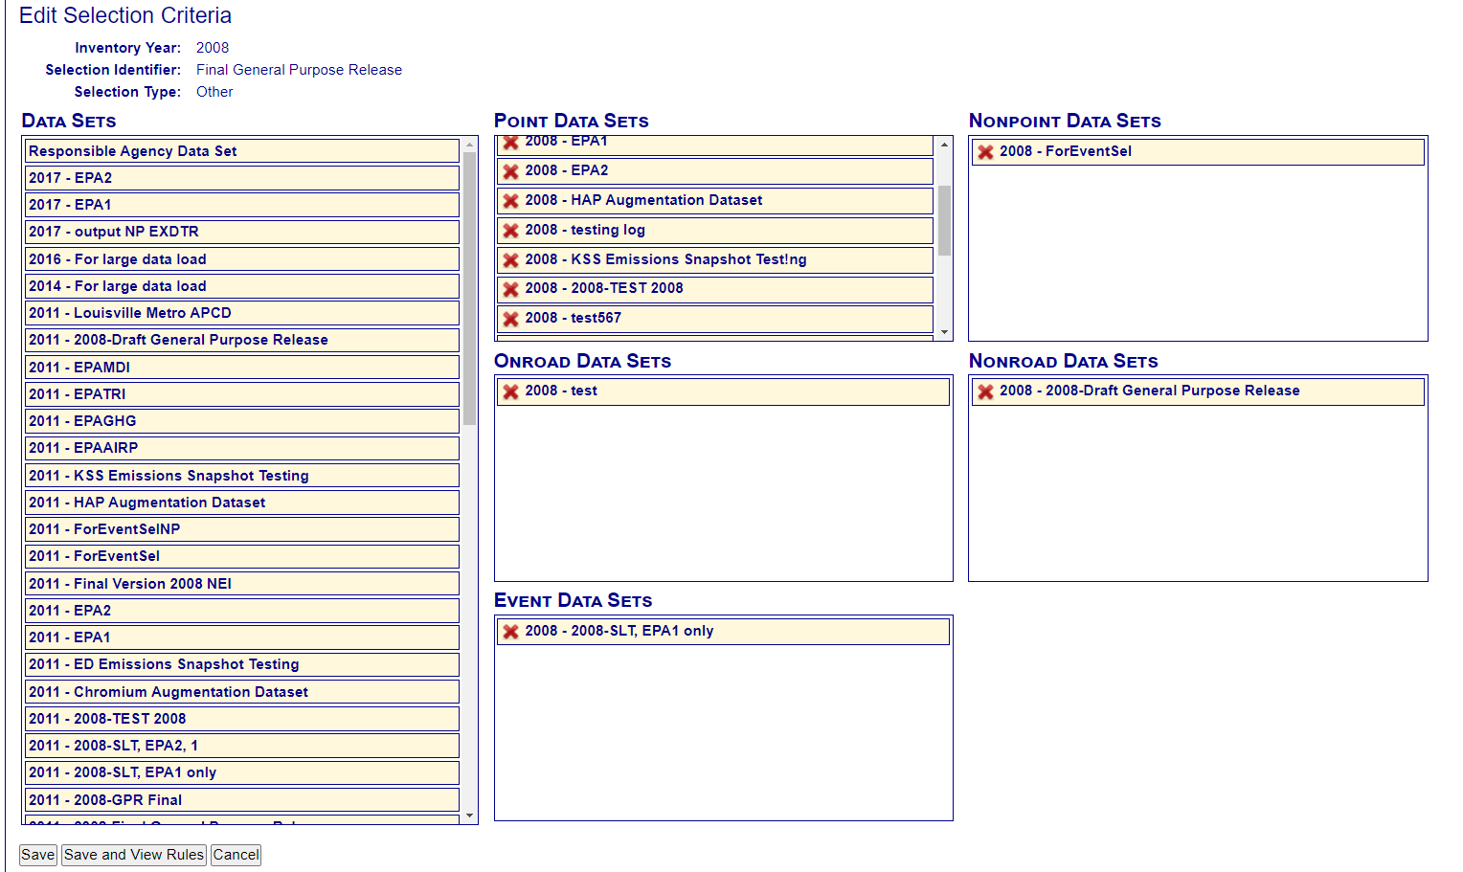Remove KSS Emissions Snapshot Test!ng entry
This screenshot has width=1463, height=872.
pyautogui.click(x=511, y=260)
